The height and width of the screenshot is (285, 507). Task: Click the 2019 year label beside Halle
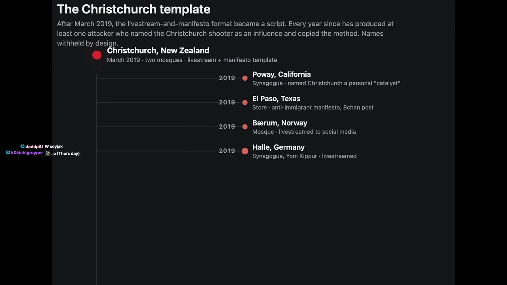pos(227,151)
